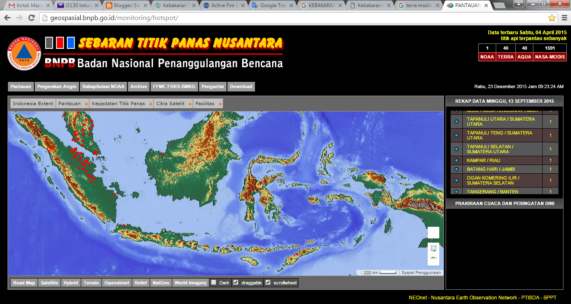Expand Fasilitas dropdown
This screenshot has width=571, height=304.
[x=208, y=104]
